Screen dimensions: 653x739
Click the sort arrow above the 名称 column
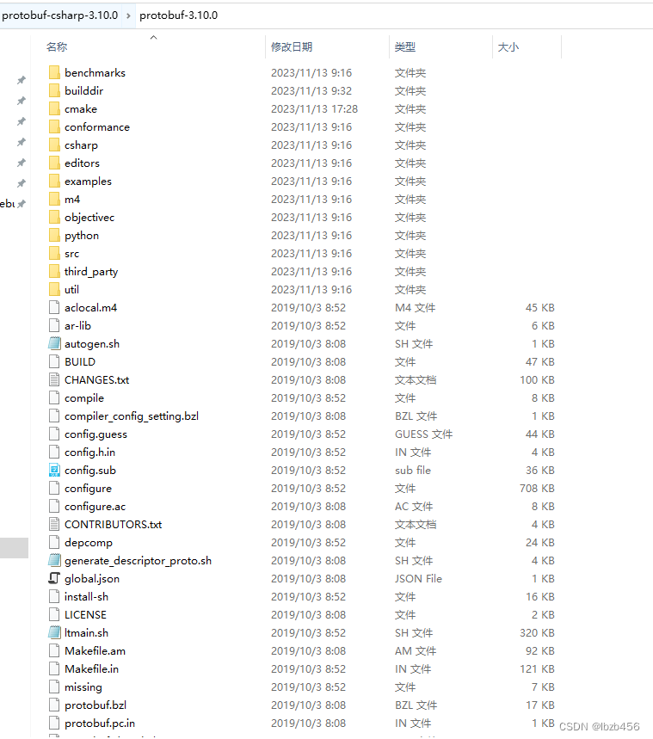tap(153, 37)
